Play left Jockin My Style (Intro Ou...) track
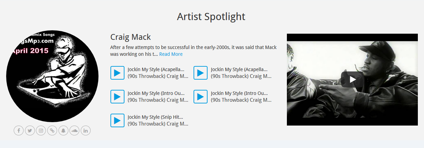The image size is (424, 148). pyautogui.click(x=117, y=97)
